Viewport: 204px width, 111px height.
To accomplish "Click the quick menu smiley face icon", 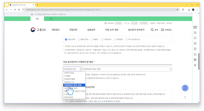I will (195, 54).
